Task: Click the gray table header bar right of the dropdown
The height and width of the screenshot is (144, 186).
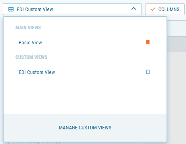Action: coord(176,44)
